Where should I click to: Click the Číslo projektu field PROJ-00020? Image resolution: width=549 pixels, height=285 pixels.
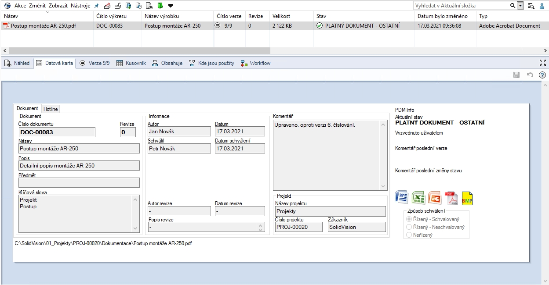299,227
